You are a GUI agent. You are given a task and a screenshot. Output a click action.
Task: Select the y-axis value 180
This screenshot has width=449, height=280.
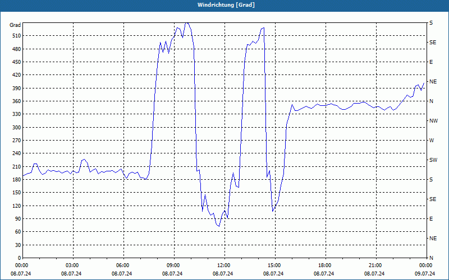pyautogui.click(x=17, y=180)
